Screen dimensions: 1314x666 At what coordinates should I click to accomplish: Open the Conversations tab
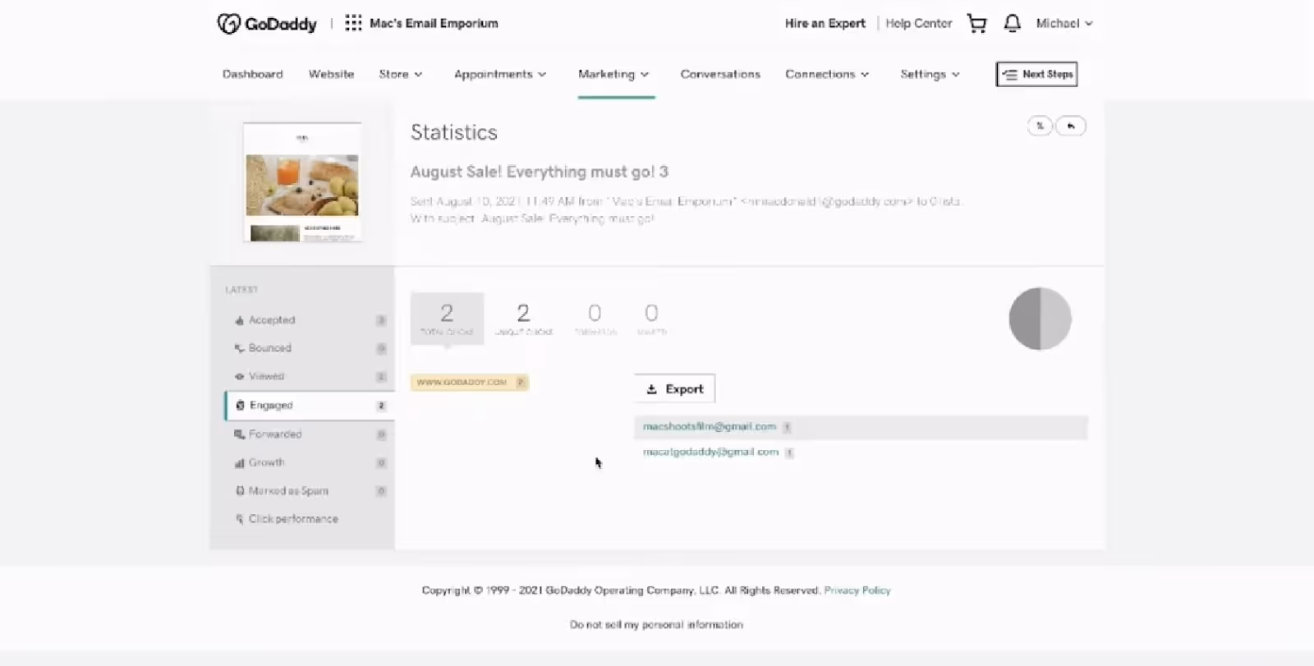[x=720, y=74]
